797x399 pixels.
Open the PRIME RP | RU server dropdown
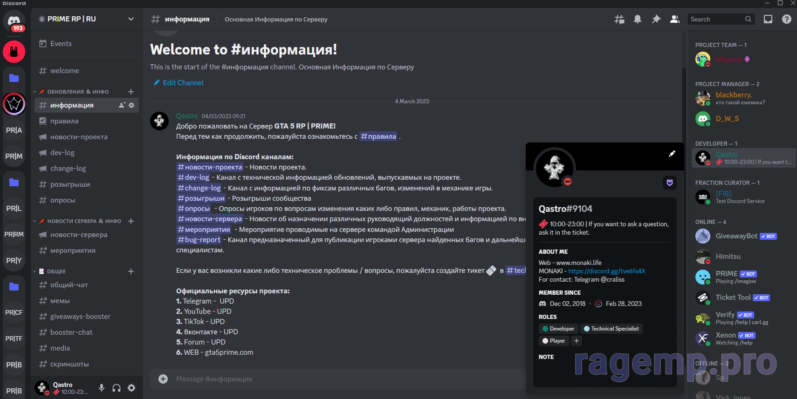(x=87, y=19)
